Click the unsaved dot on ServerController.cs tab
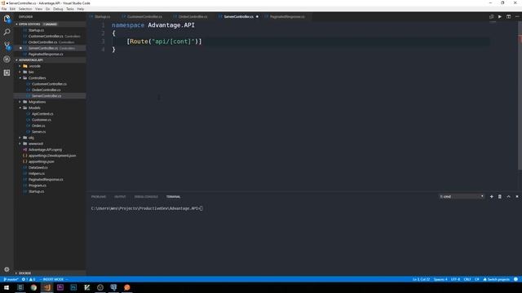This screenshot has width=522, height=293. (x=257, y=16)
